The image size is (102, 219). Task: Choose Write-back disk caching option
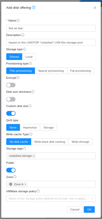point(50,142)
